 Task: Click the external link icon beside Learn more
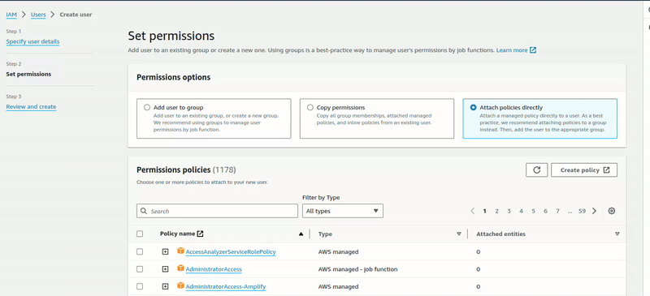pos(533,50)
